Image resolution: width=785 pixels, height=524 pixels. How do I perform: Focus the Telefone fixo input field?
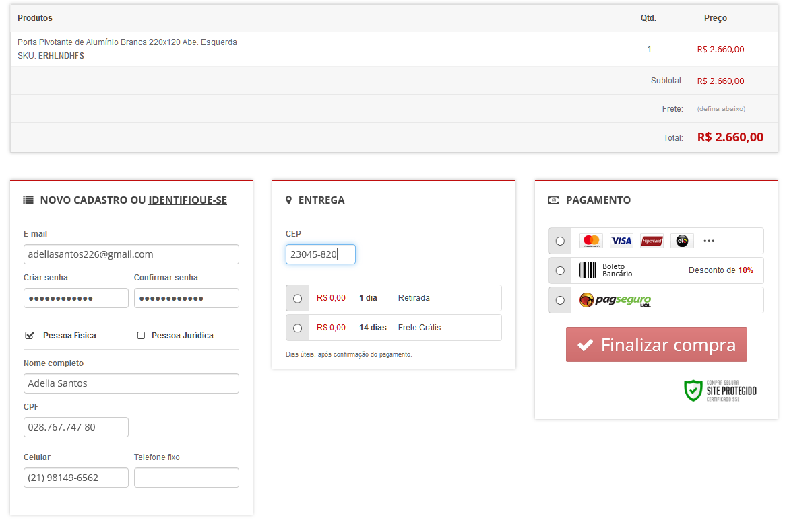(x=186, y=478)
